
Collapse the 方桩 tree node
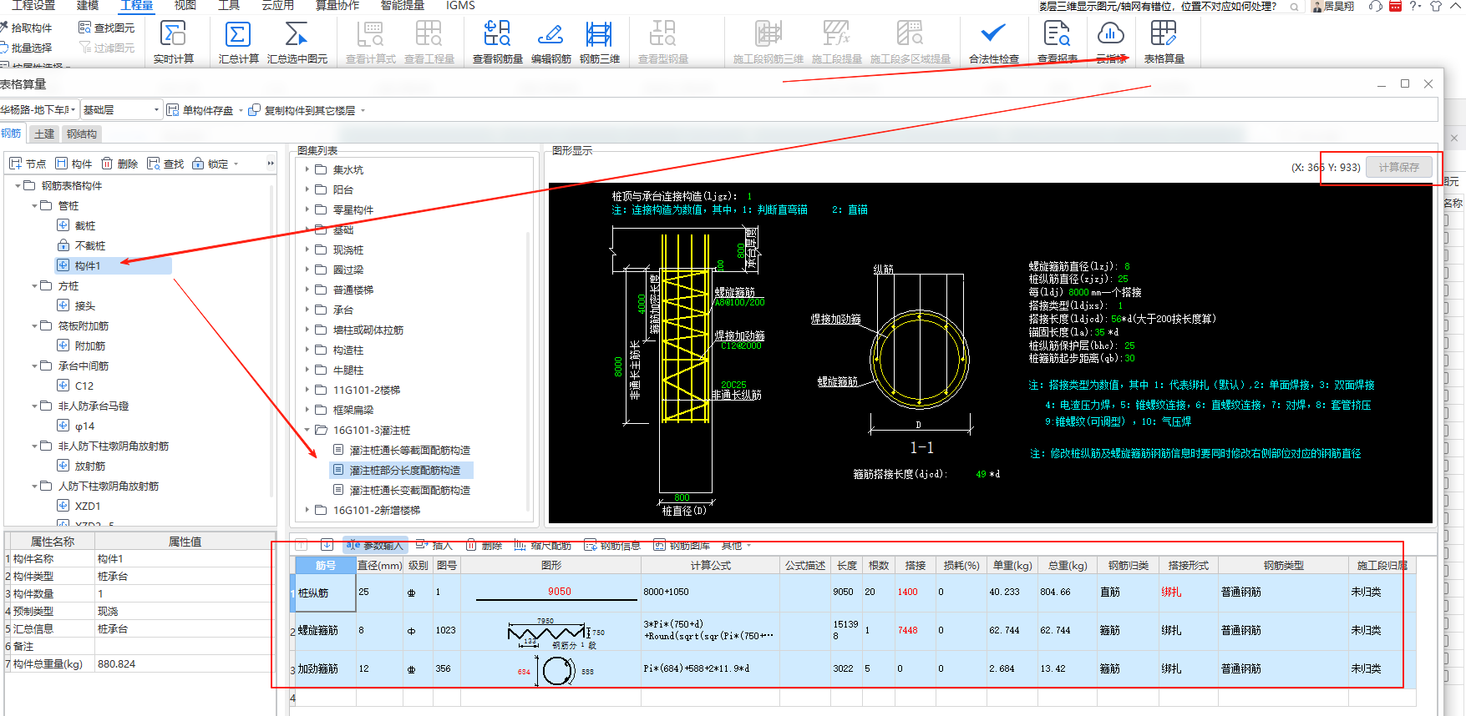pyautogui.click(x=34, y=285)
